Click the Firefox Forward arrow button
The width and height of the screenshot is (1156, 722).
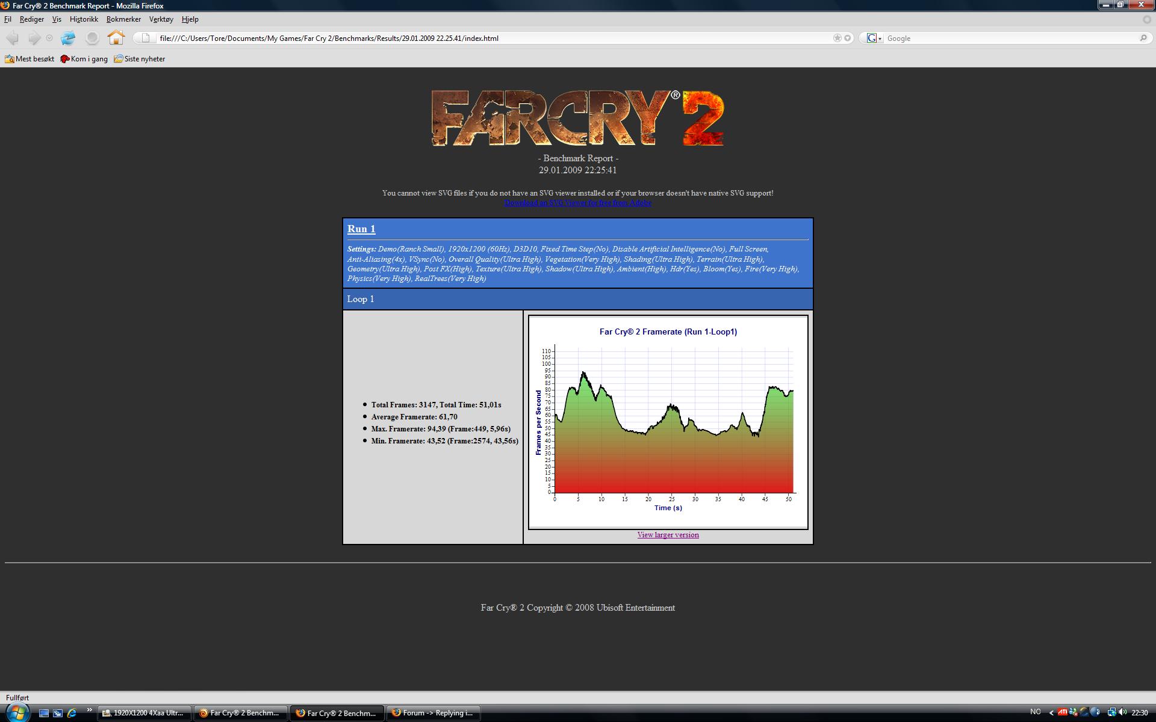coord(34,38)
